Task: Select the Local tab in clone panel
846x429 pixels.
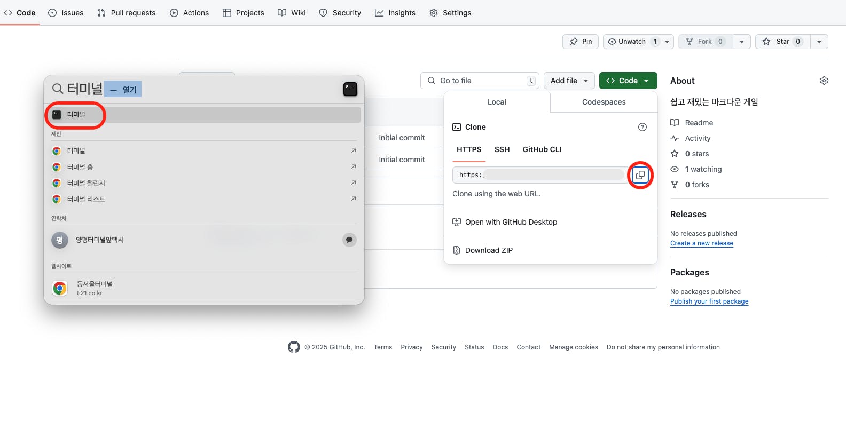Action: point(497,102)
